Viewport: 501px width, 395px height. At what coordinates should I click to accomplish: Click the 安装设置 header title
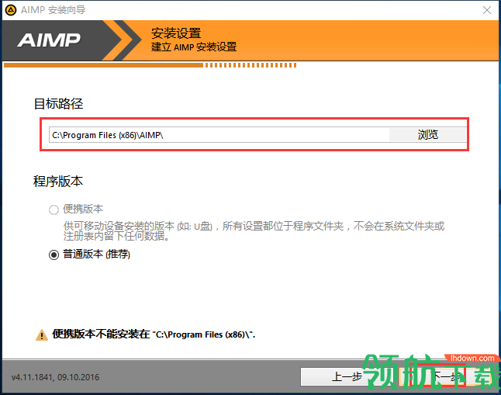click(176, 33)
